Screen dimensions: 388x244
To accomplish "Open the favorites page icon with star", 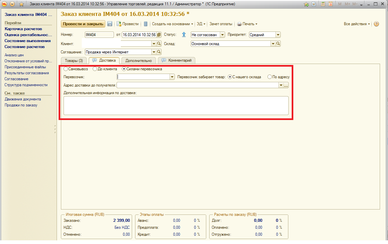I will [314, 4].
